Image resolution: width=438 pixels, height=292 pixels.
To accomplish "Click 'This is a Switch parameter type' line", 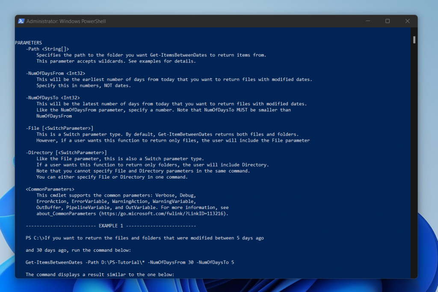I will coord(168,134).
